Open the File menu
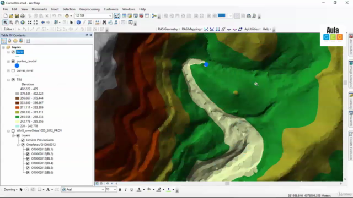Viewport: 353px width, 198px height. click(6, 9)
